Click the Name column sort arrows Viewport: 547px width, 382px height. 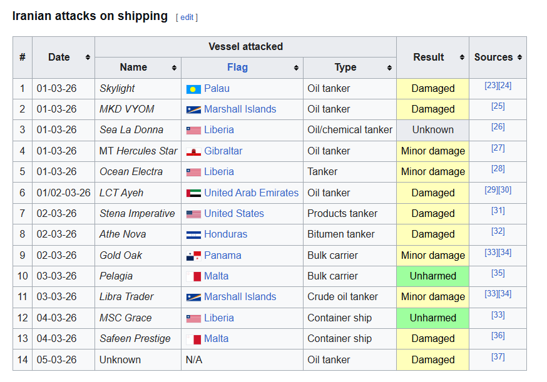174,68
